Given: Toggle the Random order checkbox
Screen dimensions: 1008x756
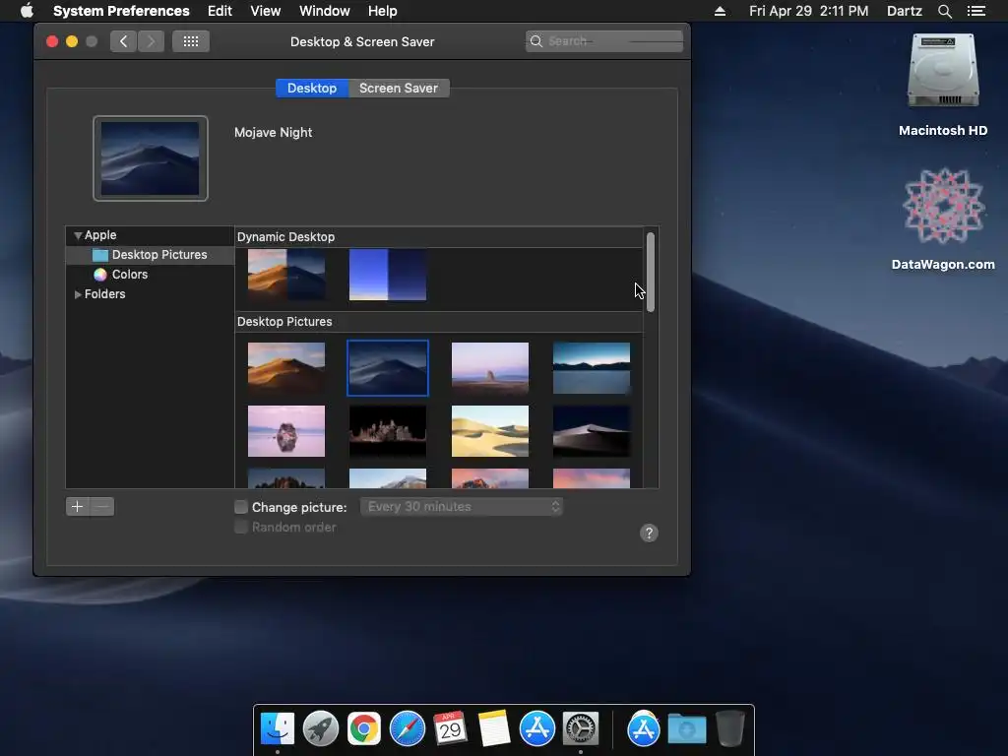Looking at the screenshot, I should coord(241,528).
